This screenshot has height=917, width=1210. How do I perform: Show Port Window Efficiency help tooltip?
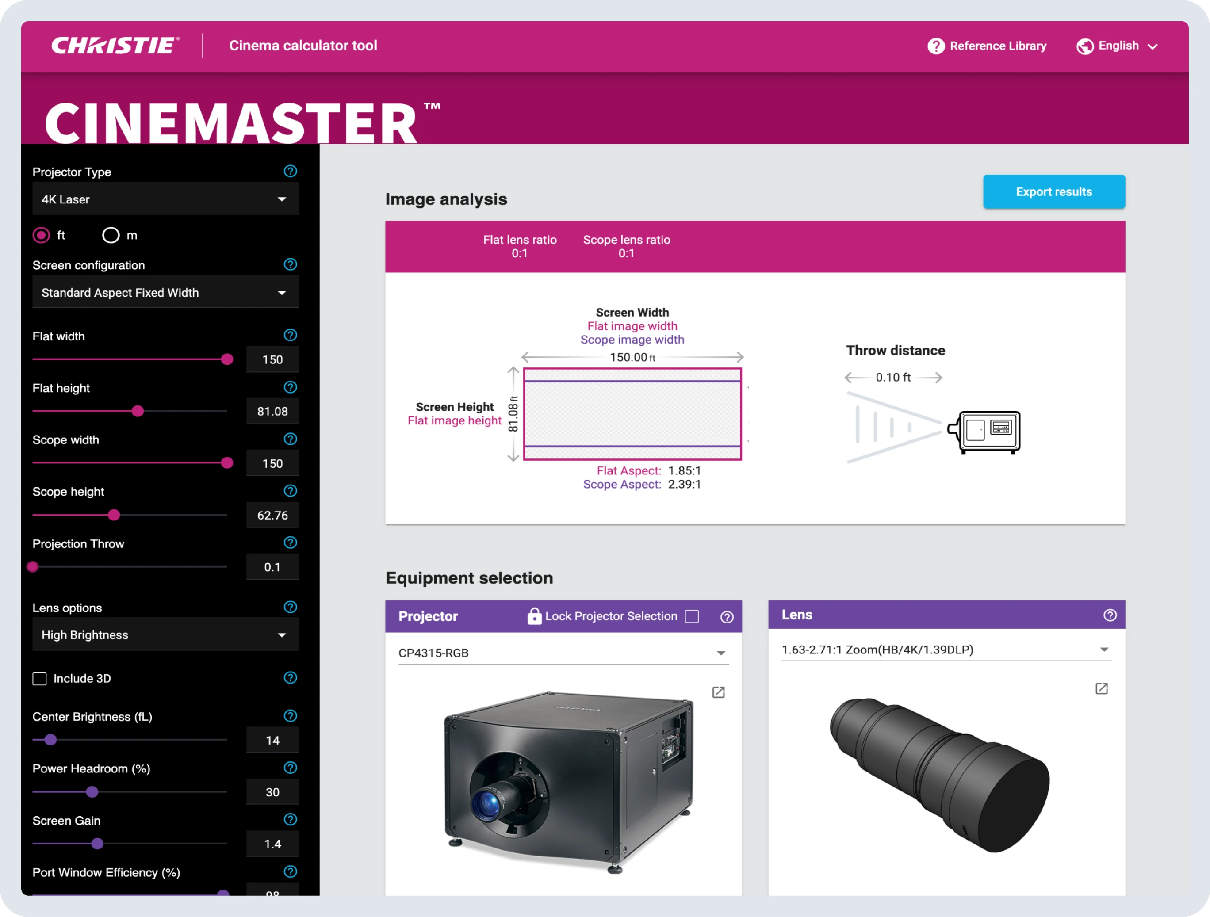291,871
